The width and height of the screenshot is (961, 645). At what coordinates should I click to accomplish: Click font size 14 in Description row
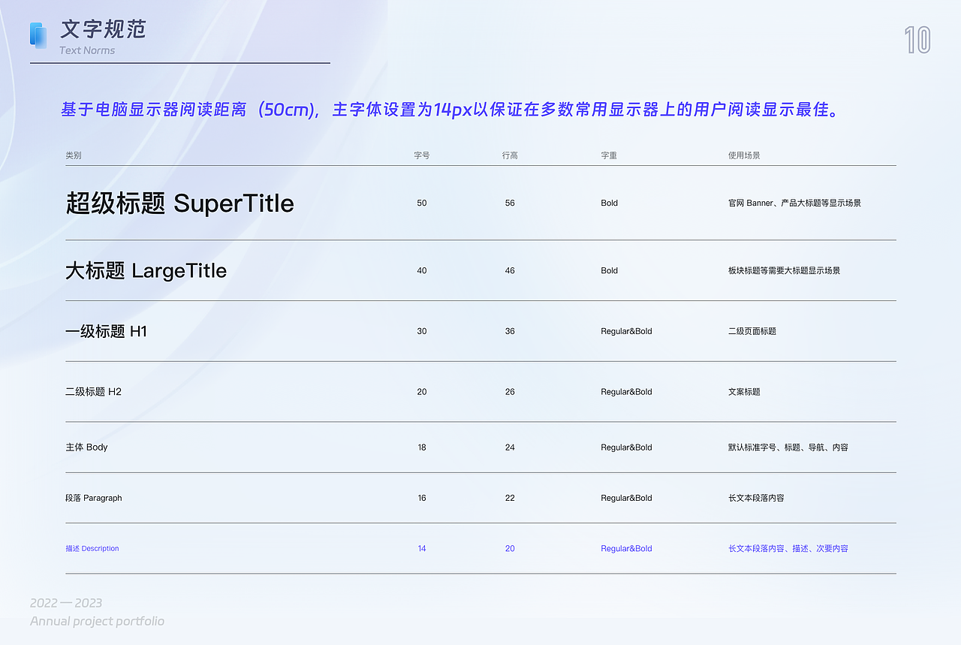point(422,549)
